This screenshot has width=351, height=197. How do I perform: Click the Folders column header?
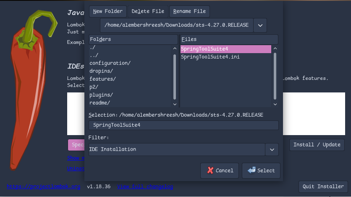click(133, 39)
